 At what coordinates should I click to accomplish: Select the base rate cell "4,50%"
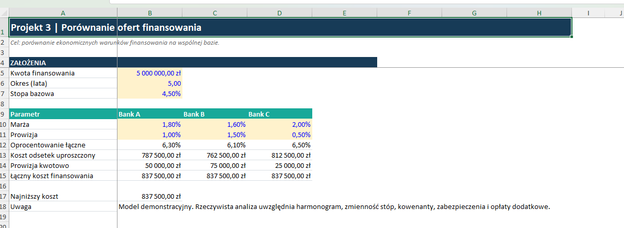149,93
